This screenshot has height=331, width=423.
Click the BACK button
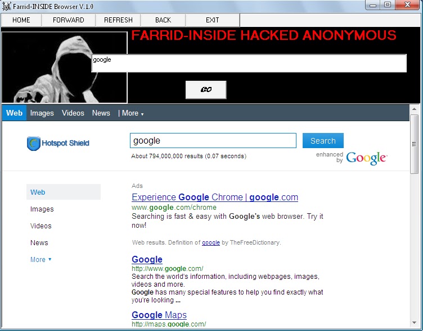pyautogui.click(x=163, y=20)
